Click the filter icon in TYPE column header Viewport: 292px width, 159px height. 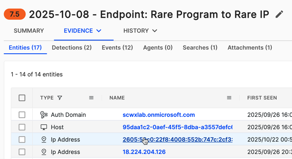[x=59, y=98]
